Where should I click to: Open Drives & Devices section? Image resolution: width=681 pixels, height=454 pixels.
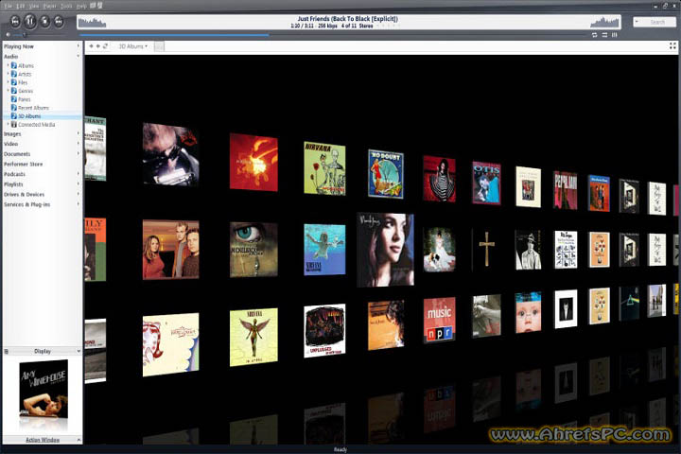coord(24,194)
